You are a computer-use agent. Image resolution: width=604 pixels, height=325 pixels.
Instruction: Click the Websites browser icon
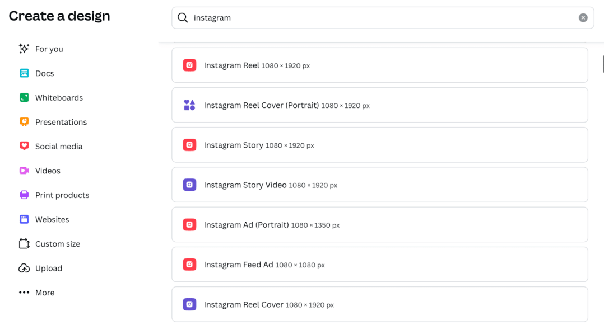24,219
